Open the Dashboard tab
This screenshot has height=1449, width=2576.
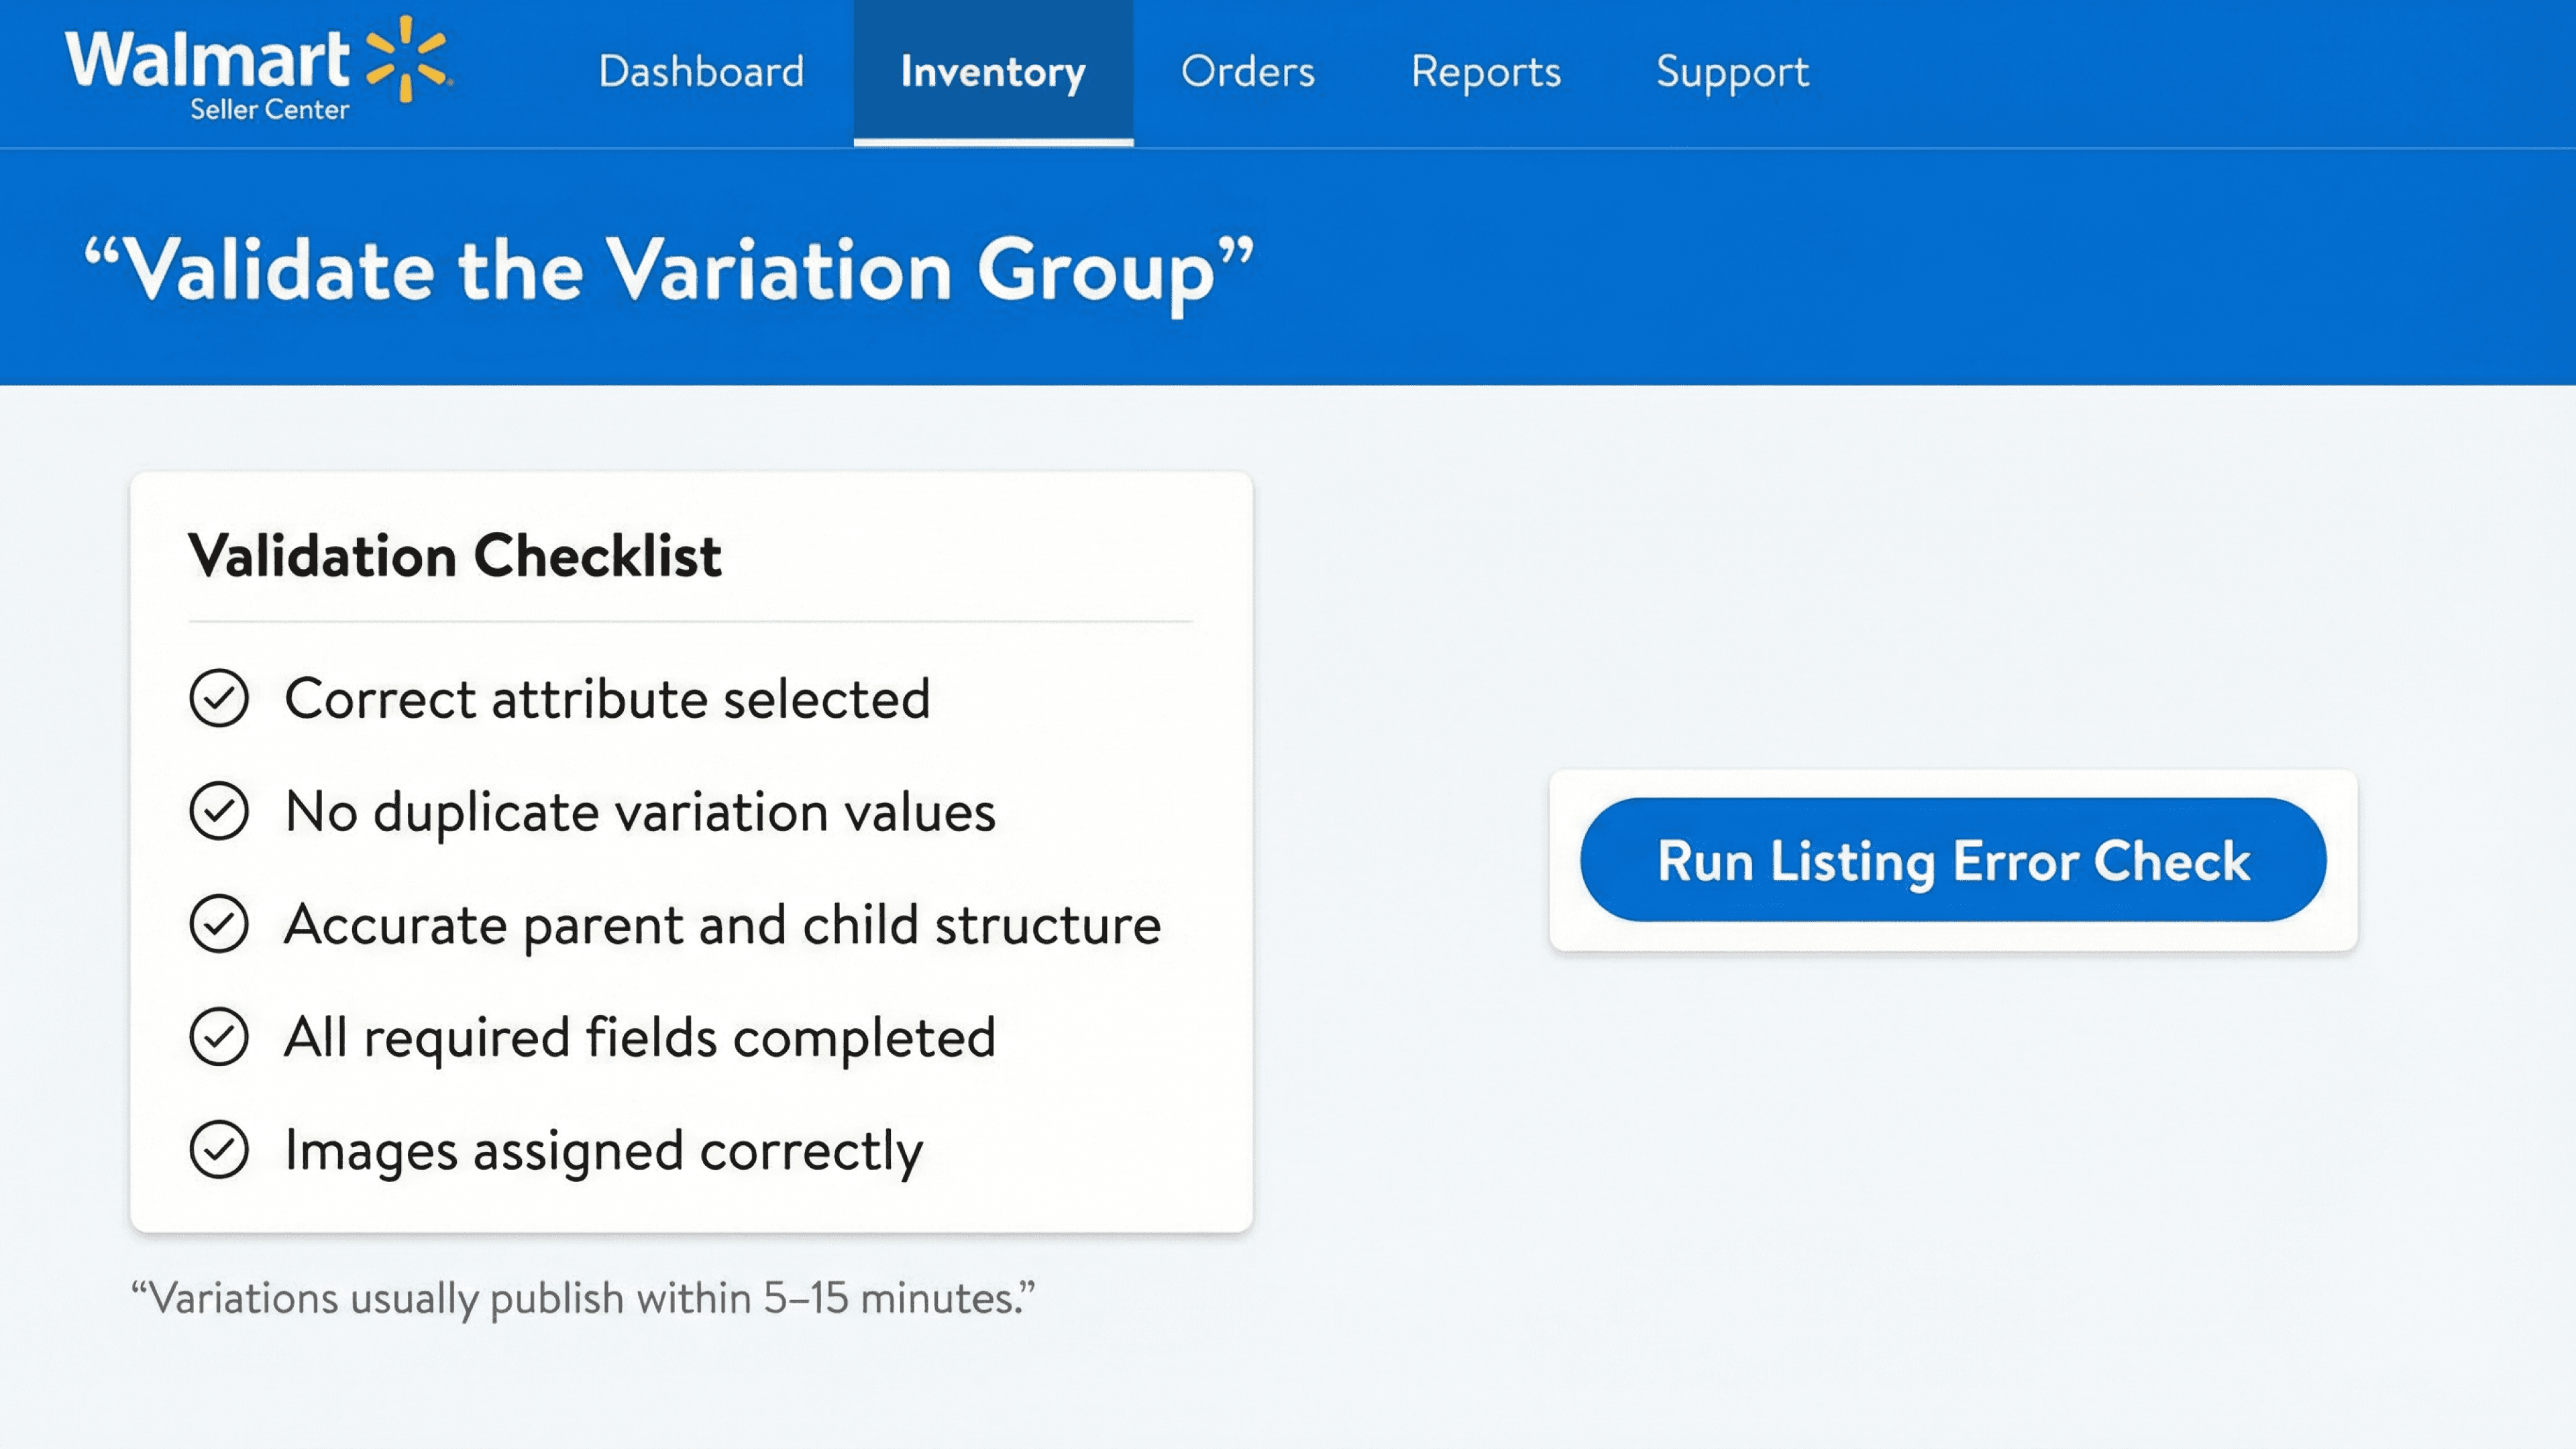pyautogui.click(x=701, y=72)
